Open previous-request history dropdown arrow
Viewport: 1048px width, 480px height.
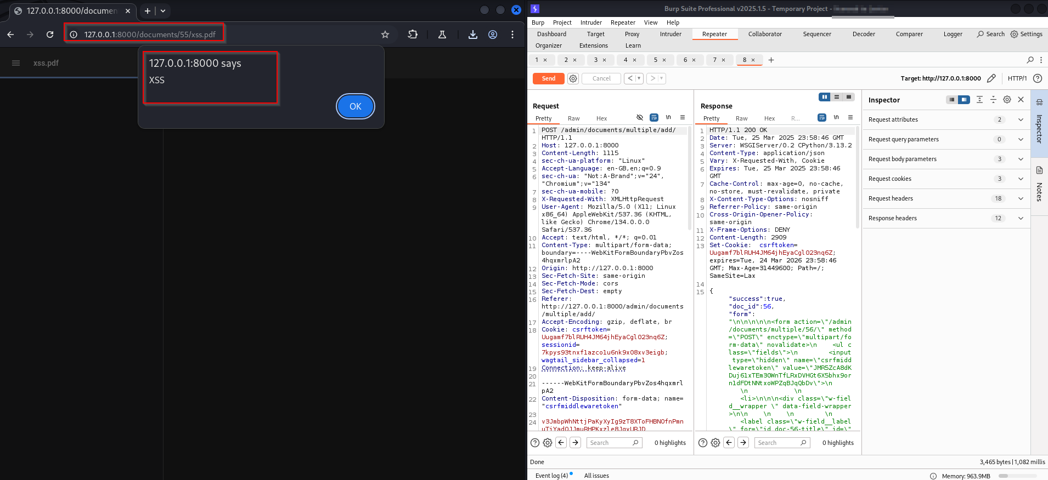point(639,78)
